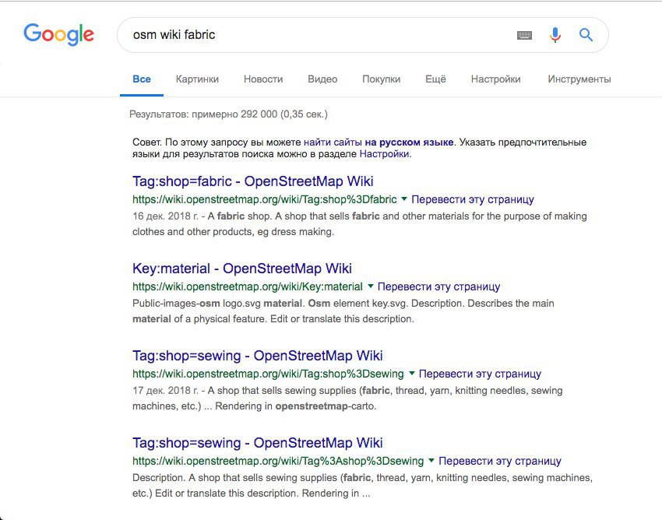Click URL text wiki/Tag:shop%3Dsewing
Screen dimensions: 662x520
[268, 374]
